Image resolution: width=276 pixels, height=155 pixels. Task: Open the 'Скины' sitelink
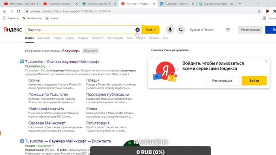click(34, 80)
